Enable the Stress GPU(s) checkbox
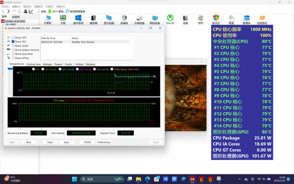Screen dimensions: 294x184 [x=13, y=58]
